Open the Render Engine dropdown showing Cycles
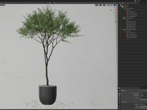Image resolution: width=147 pixels, height=110 pixels. coord(143,94)
